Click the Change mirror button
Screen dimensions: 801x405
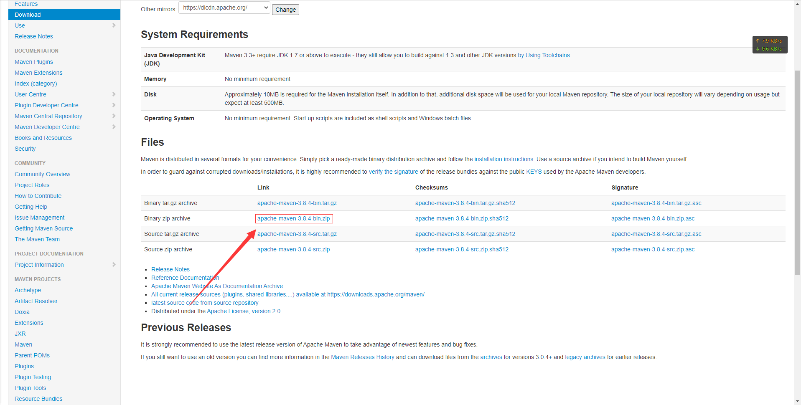285,10
